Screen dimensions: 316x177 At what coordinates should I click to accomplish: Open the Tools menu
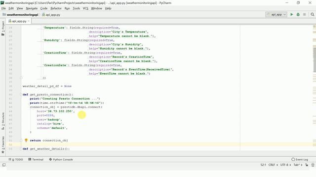coord(76,8)
